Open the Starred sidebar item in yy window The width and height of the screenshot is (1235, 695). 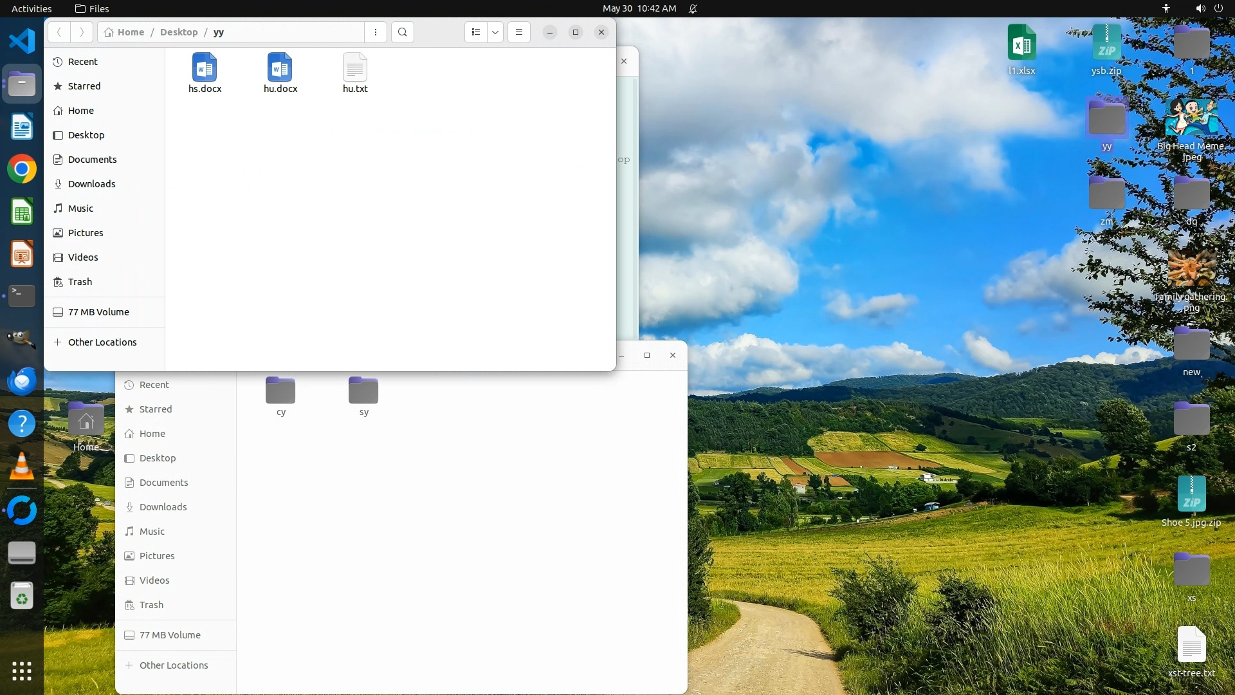pos(84,86)
